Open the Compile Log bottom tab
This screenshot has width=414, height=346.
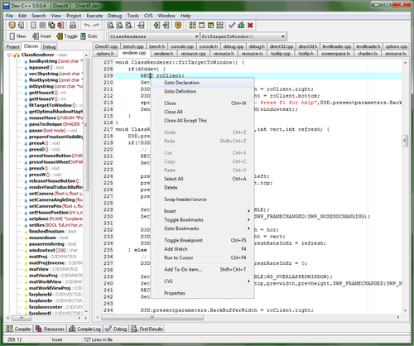point(85,329)
